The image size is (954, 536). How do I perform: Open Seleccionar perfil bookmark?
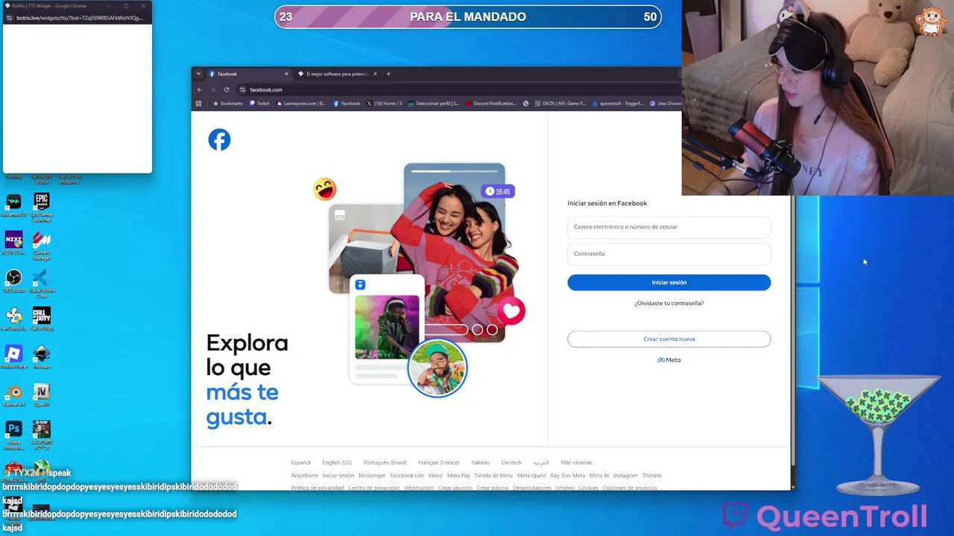433,103
